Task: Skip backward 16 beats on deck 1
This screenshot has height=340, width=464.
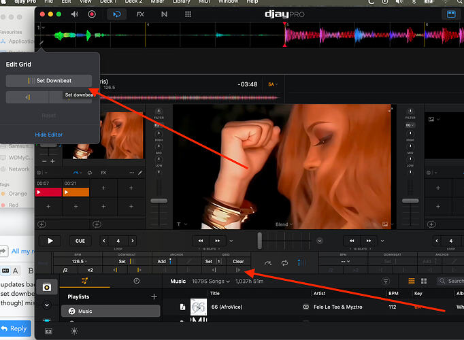Action: pos(201,241)
